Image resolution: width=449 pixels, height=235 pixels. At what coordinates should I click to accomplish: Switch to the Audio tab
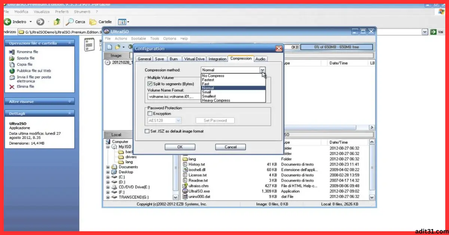click(260, 59)
